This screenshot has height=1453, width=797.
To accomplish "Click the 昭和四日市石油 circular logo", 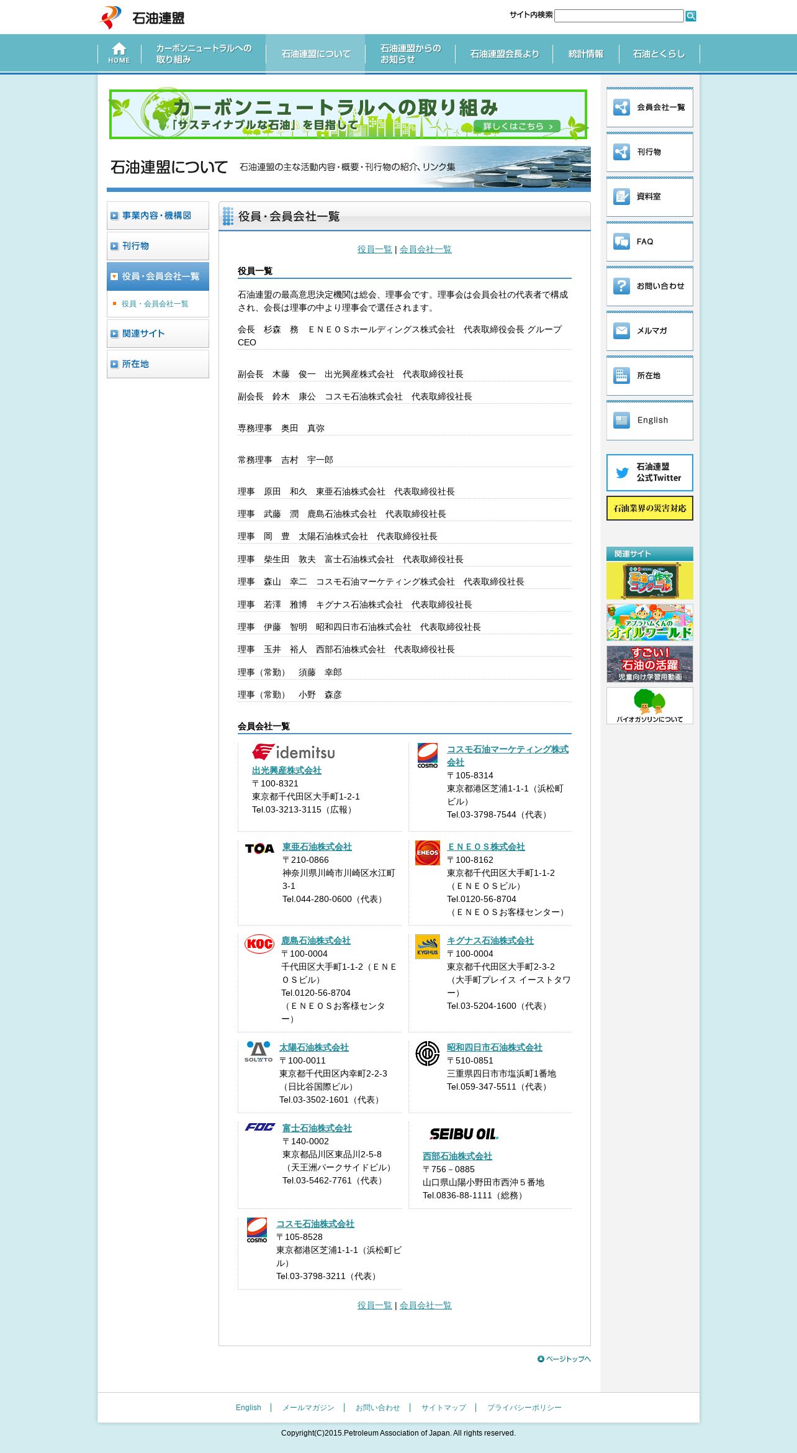I will (428, 1054).
